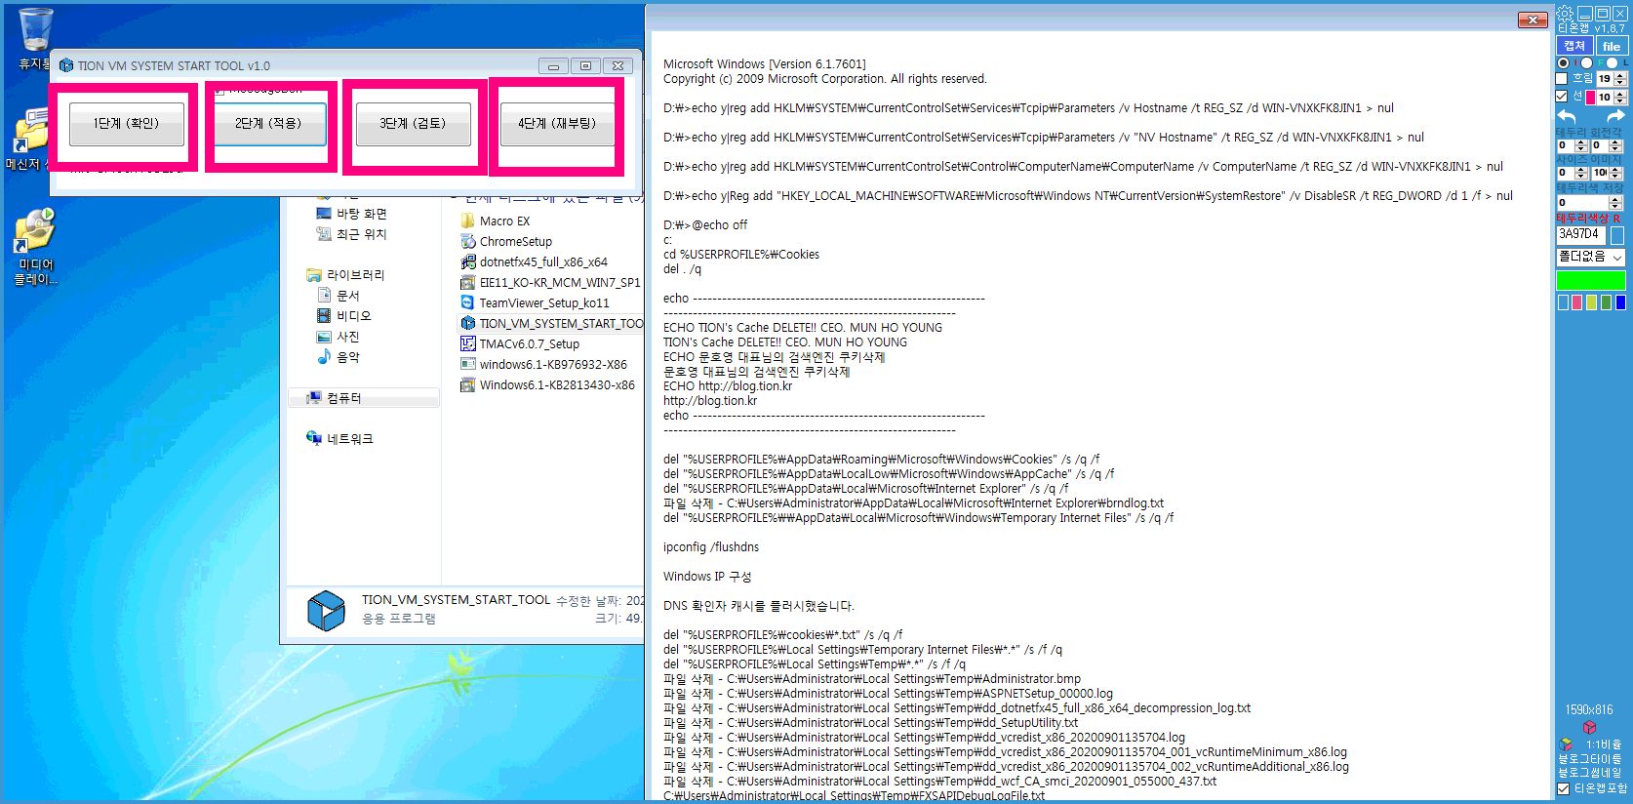Click the undo arrow in TionCap panel
Screen dimensions: 1633x804
coord(1566,116)
